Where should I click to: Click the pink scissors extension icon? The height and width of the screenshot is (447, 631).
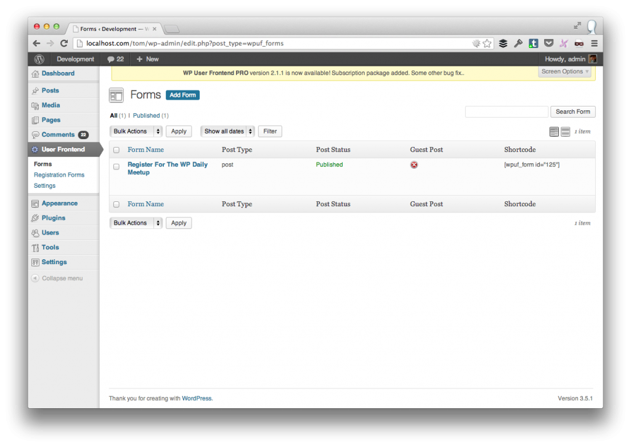[x=564, y=44]
